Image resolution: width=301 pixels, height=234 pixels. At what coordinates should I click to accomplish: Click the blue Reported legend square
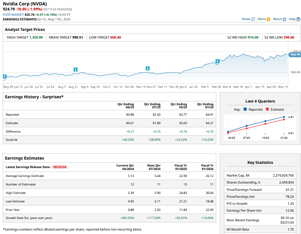(x=245, y=109)
